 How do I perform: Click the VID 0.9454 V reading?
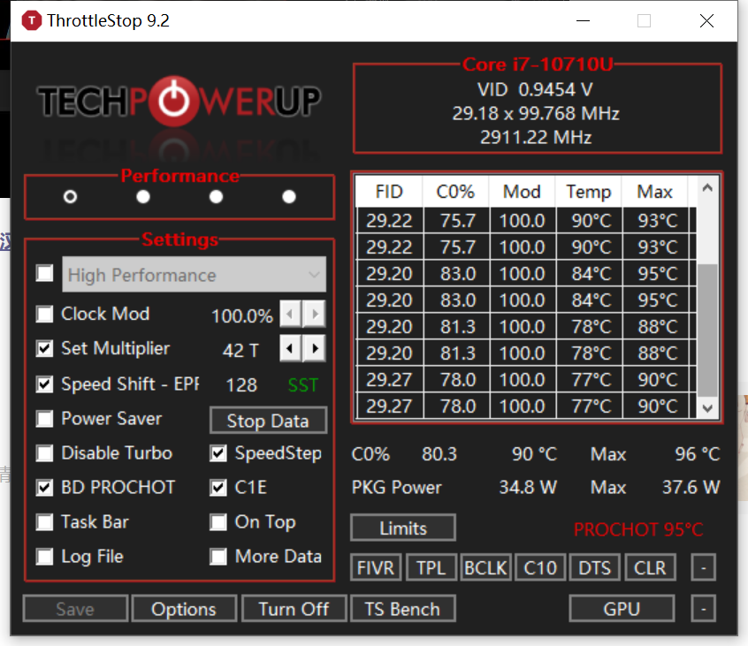(535, 89)
